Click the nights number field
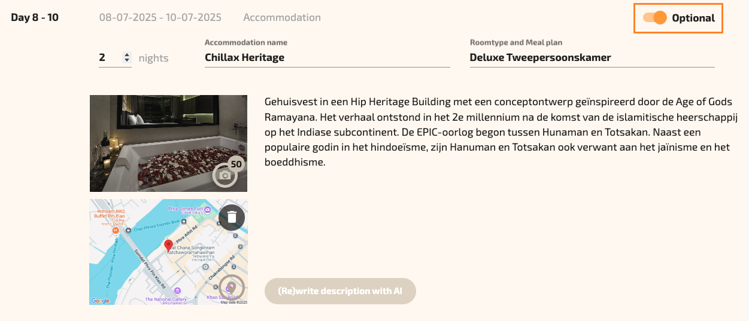Viewport: 749px width, 321px height. (110, 58)
